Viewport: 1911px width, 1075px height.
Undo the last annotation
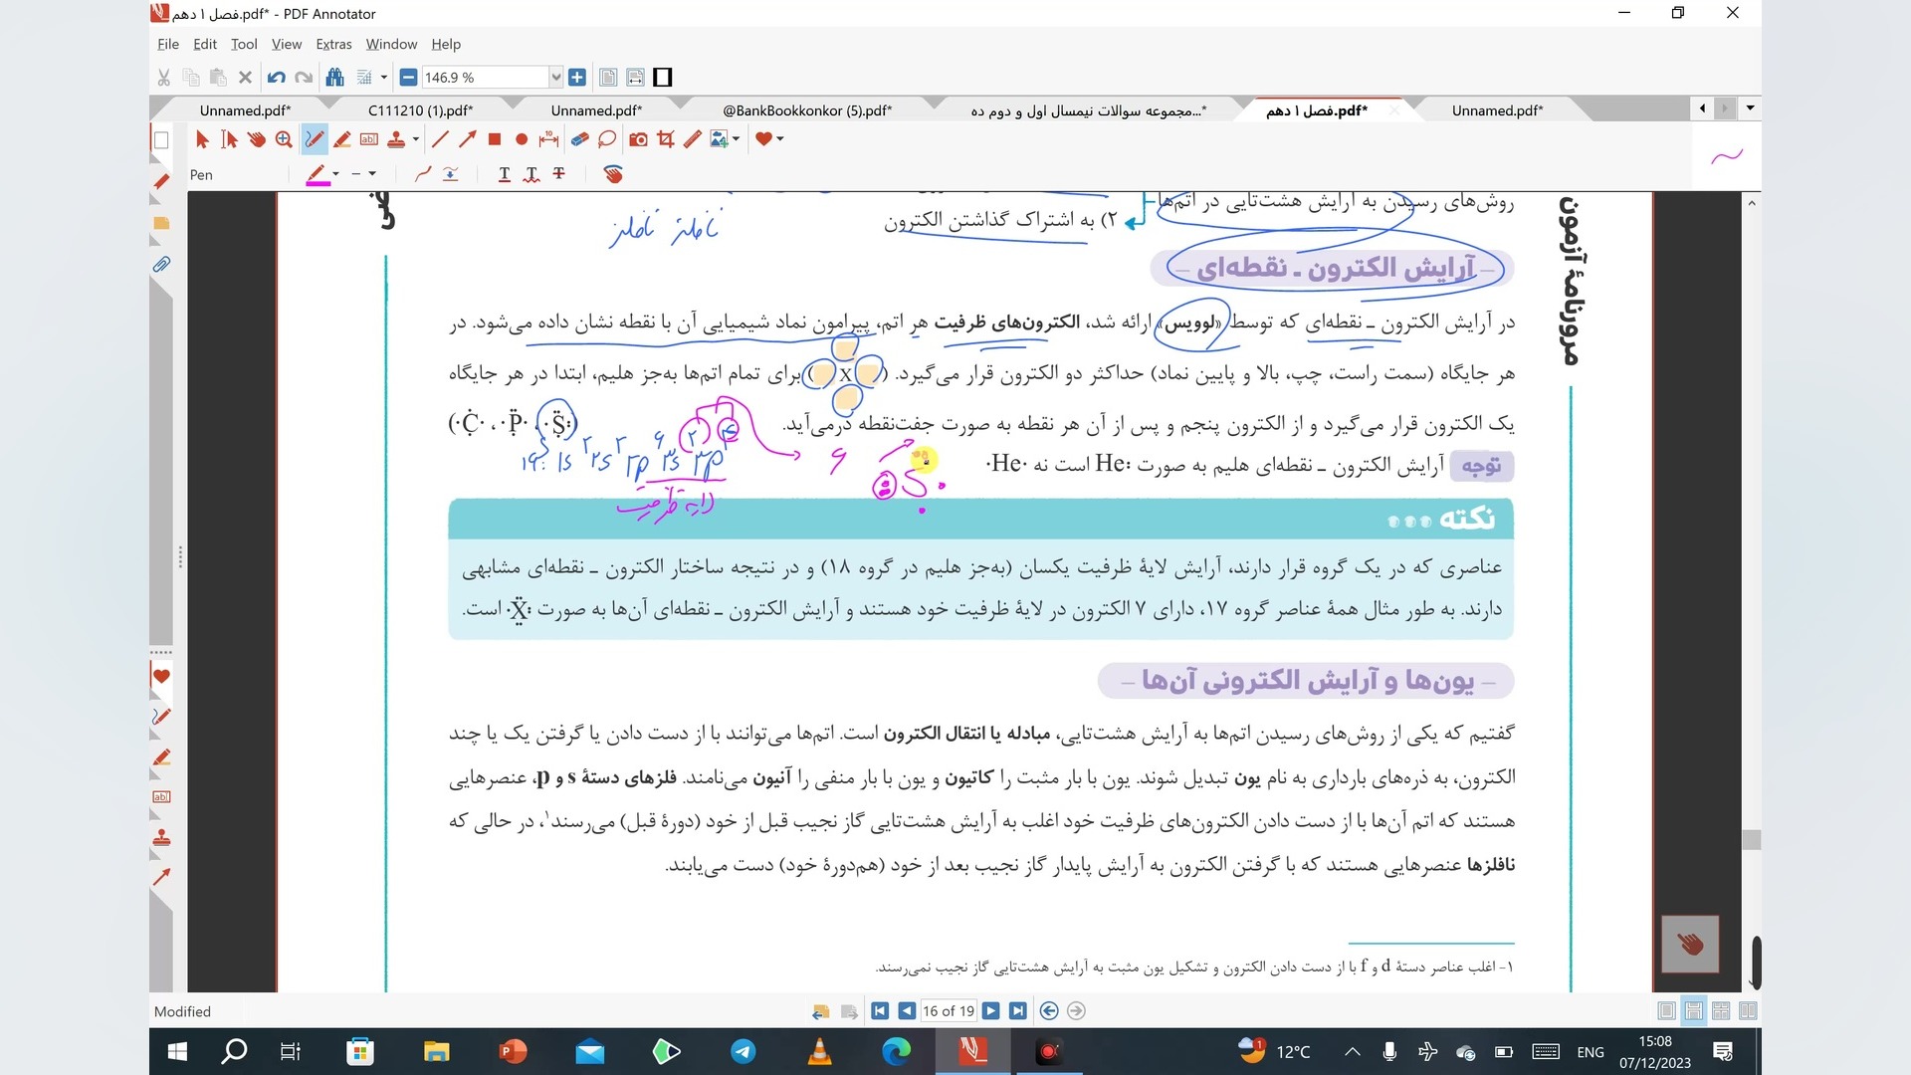[x=277, y=78]
